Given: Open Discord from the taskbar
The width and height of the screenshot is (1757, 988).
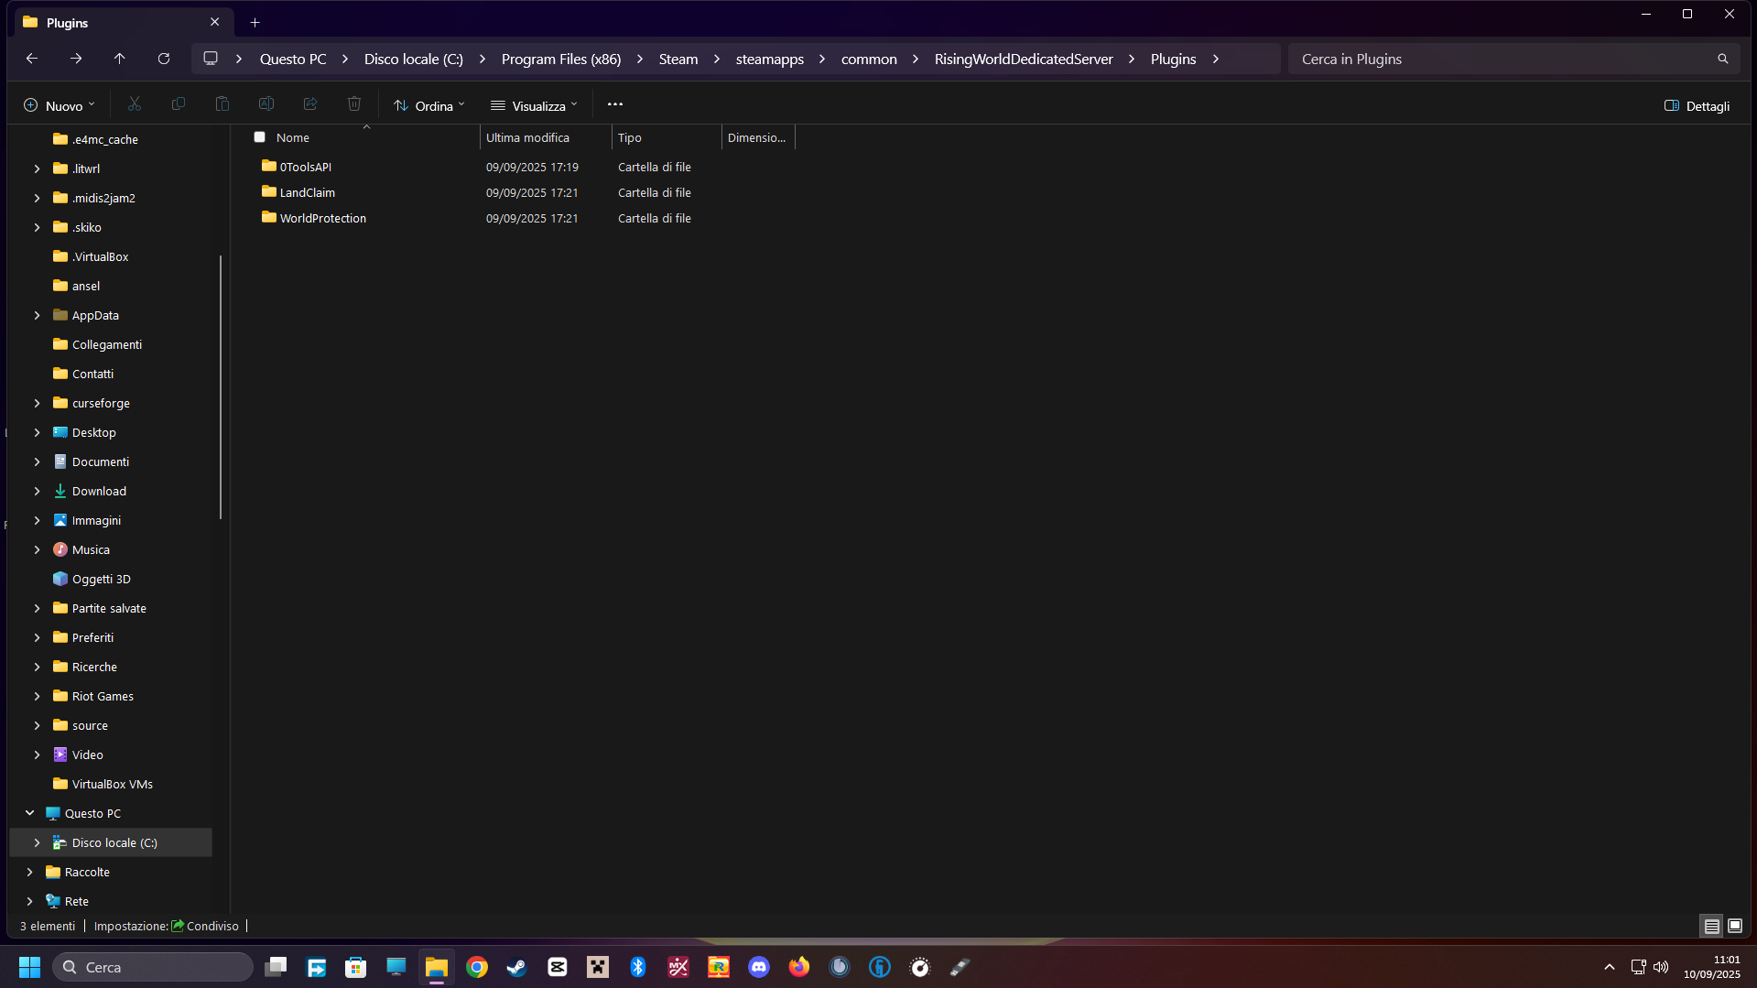Looking at the screenshot, I should tap(759, 967).
